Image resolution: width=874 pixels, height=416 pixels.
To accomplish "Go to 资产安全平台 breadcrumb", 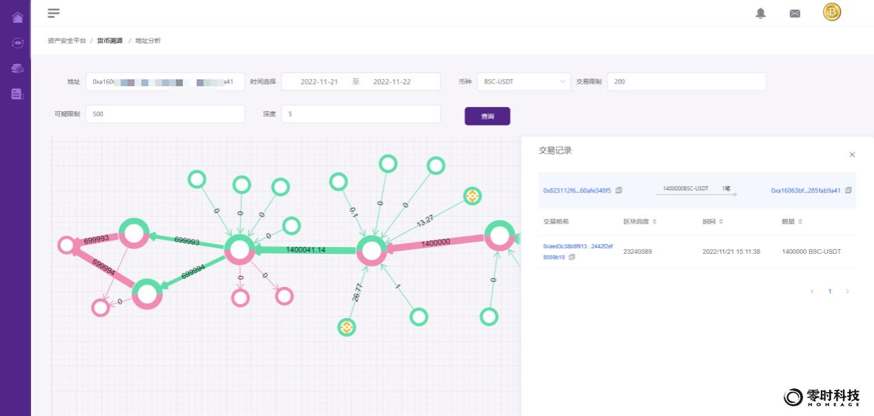I will (x=67, y=41).
